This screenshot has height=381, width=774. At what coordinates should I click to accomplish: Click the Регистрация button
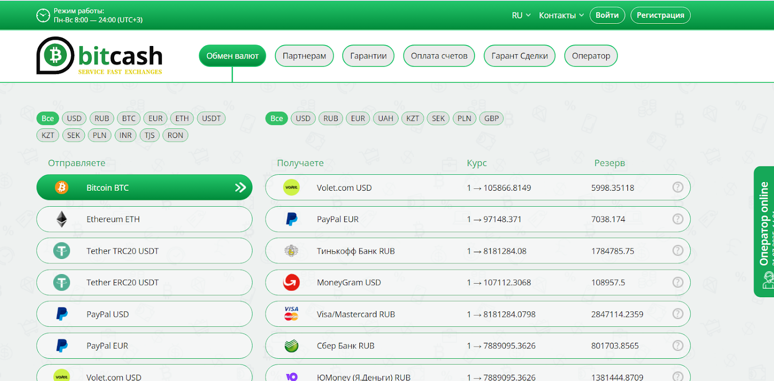(660, 15)
